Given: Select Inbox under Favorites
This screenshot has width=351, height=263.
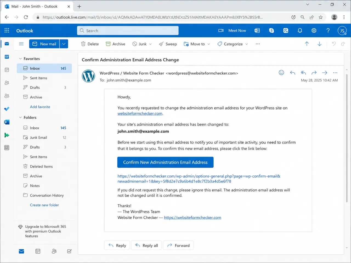Looking at the screenshot, I should coord(44,68).
